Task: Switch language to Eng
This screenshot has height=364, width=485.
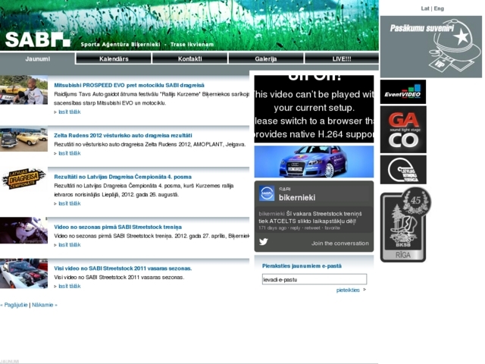Action: point(439,8)
